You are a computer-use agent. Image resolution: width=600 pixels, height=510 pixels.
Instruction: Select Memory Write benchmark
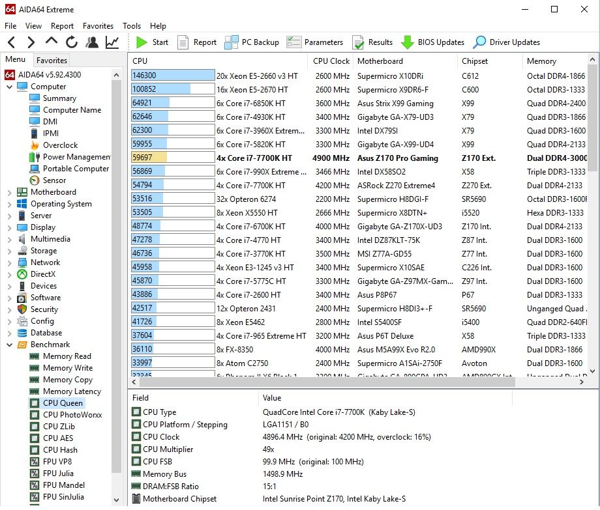68,368
